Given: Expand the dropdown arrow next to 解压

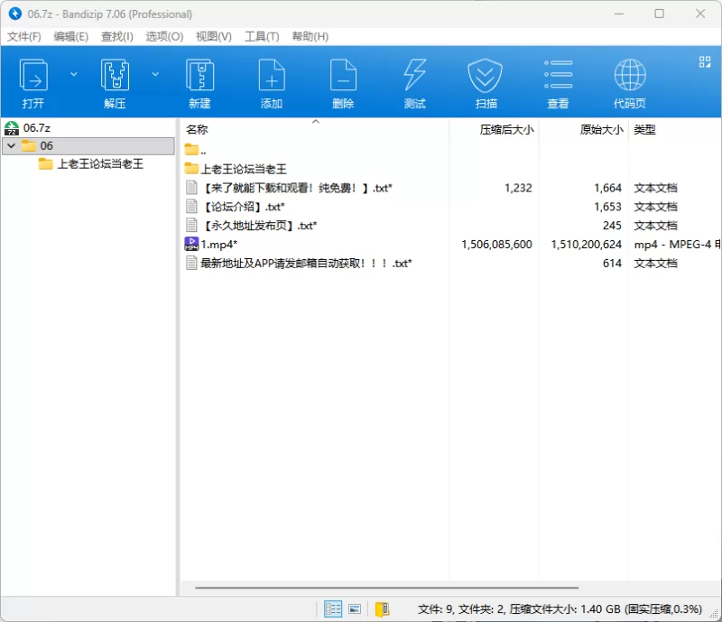Looking at the screenshot, I should [x=155, y=74].
